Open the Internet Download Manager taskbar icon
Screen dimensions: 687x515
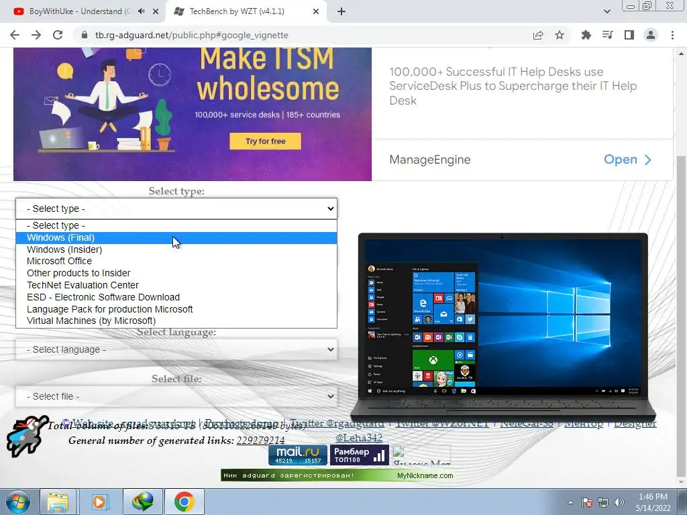click(x=143, y=502)
